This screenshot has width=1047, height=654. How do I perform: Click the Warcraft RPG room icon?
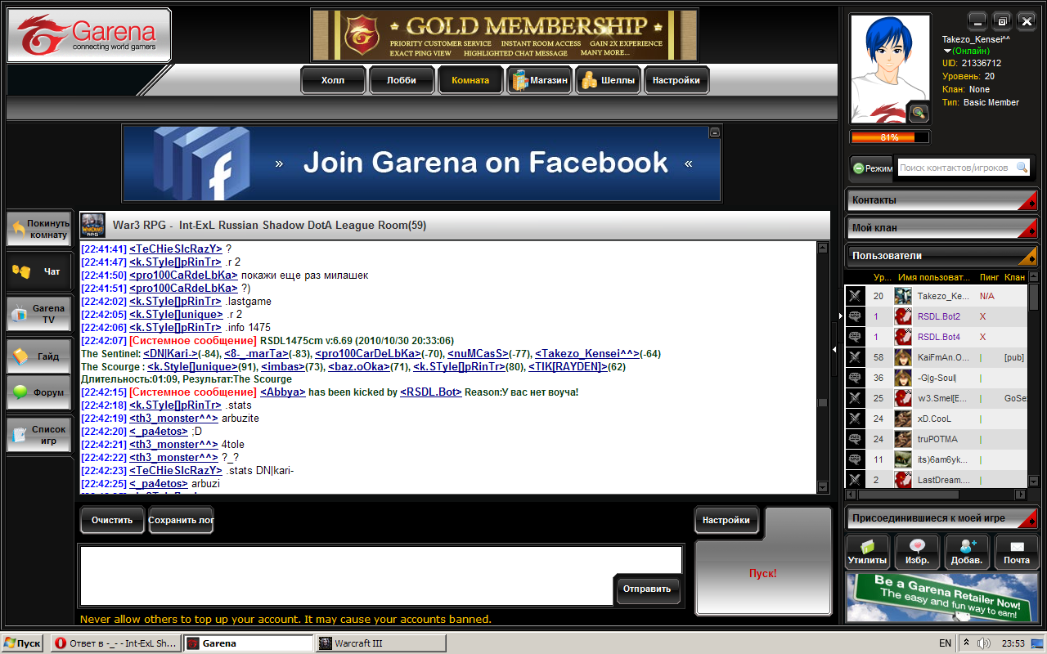92,225
